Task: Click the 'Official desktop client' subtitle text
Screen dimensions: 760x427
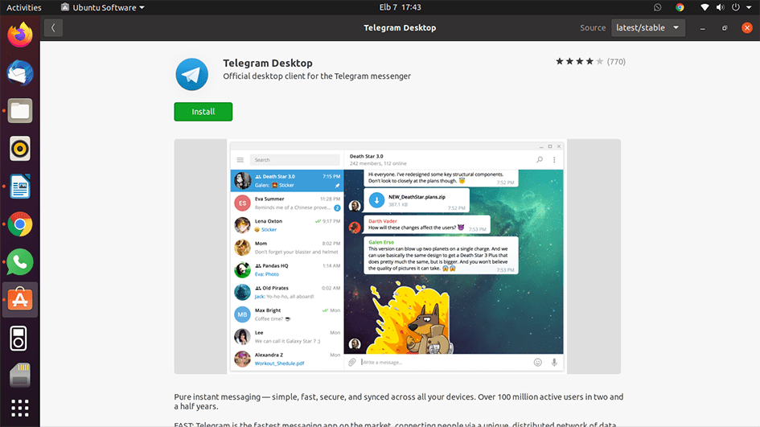Action: 317,76
